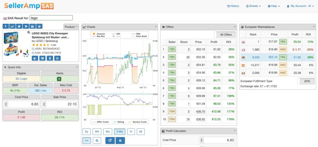Click the shopping cart offers icon button
This screenshot has height=147, width=318.
click(x=26, y=27)
